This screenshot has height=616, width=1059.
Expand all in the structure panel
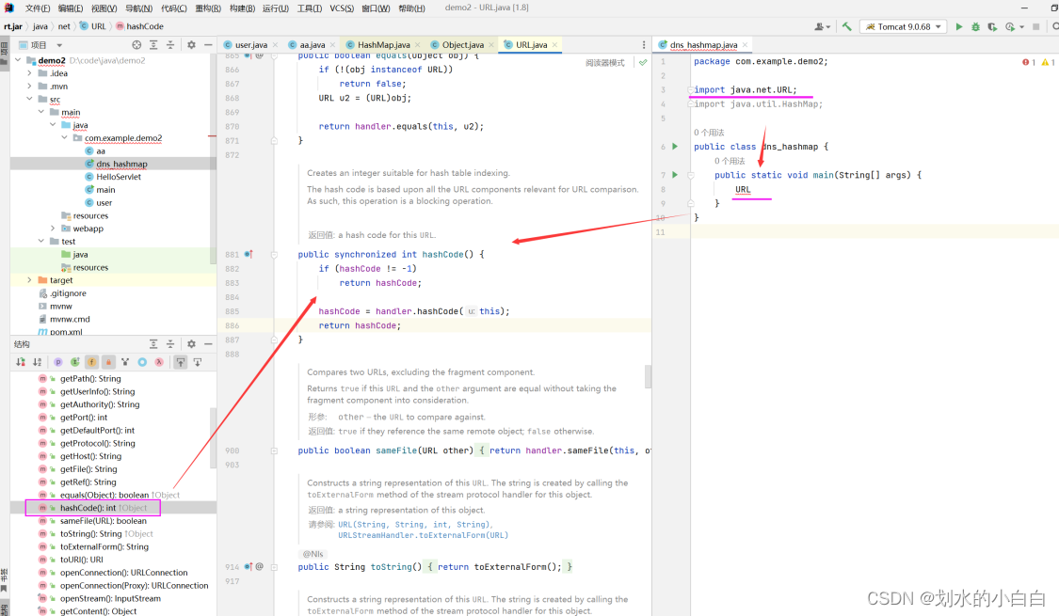tap(153, 343)
